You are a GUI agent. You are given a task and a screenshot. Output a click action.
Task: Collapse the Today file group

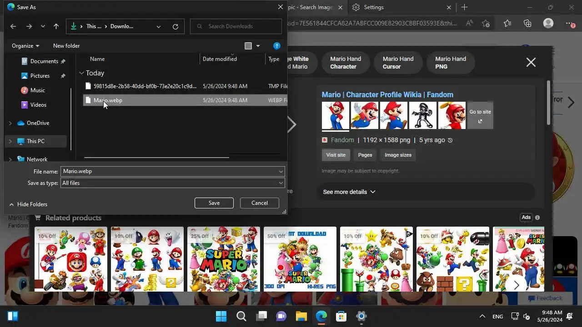[x=81, y=73]
